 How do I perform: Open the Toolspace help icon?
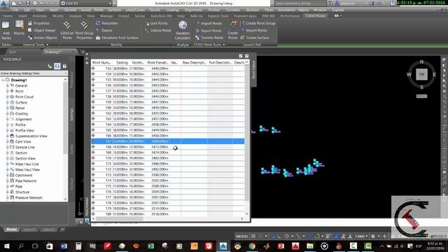(x=64, y=66)
